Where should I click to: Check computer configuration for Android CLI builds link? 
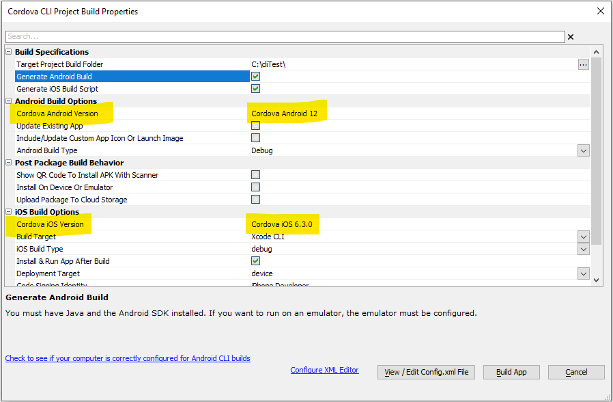click(128, 358)
